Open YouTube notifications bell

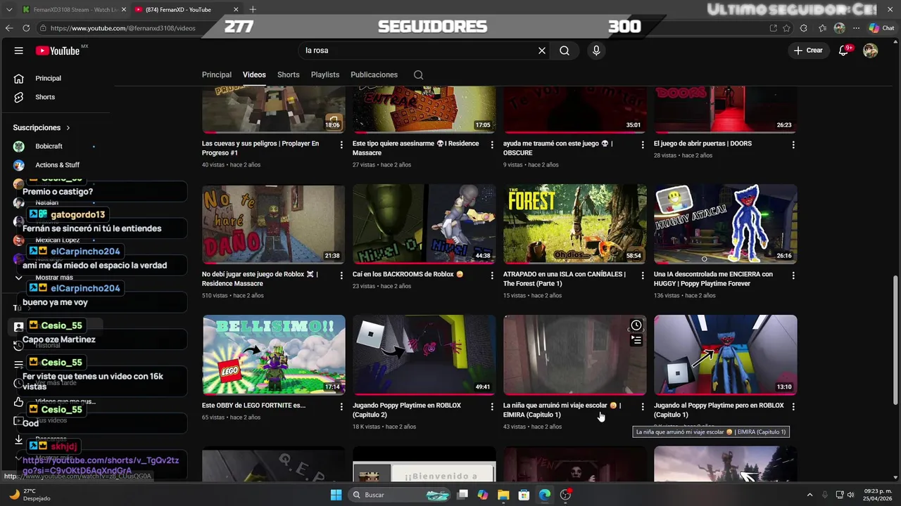tap(844, 51)
